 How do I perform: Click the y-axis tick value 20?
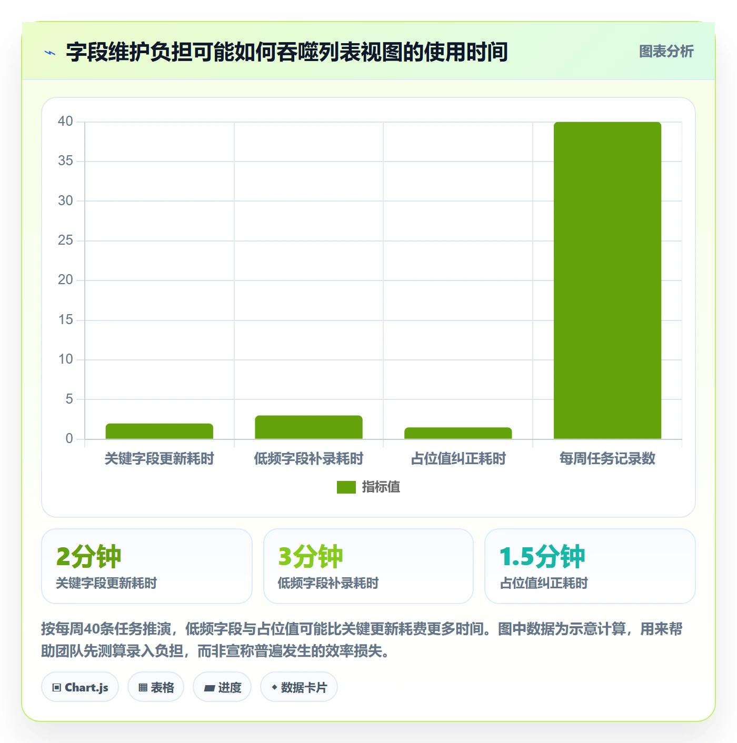tap(65, 280)
